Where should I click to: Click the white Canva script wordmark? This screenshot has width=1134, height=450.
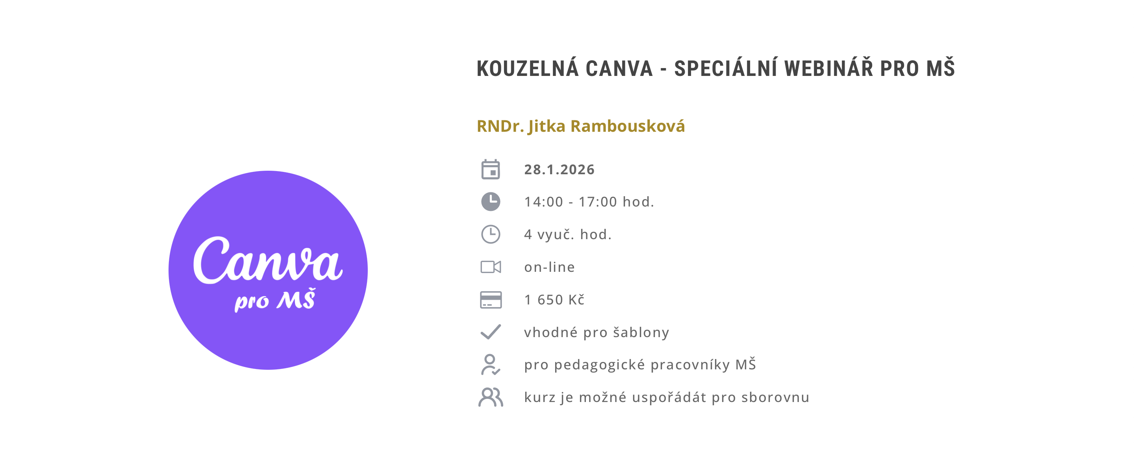[268, 262]
